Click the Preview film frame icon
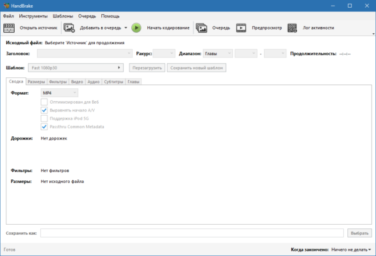This screenshot has height=256, width=376. [x=241, y=28]
